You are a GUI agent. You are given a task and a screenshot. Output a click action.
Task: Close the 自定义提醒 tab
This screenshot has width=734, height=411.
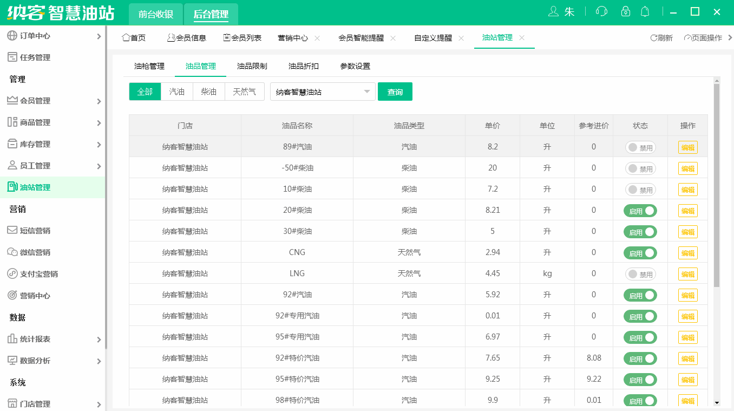(x=461, y=38)
